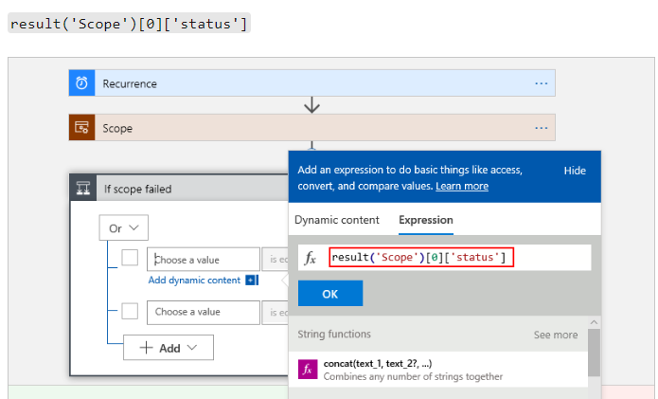Select the concat(text_1, text_2?, ...) function
This screenshot has width=658, height=399.
point(438,370)
